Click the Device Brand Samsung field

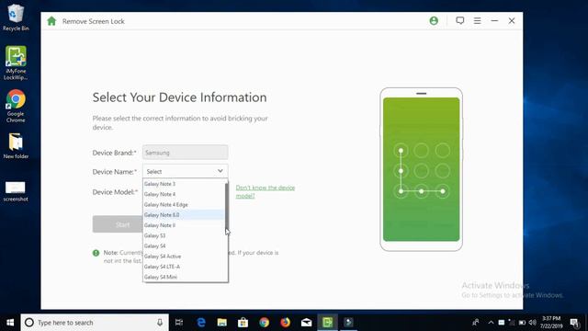tap(186, 153)
